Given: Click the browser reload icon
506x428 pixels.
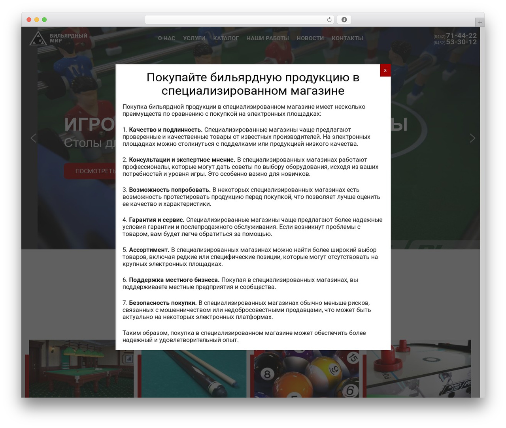Looking at the screenshot, I should click(x=329, y=20).
